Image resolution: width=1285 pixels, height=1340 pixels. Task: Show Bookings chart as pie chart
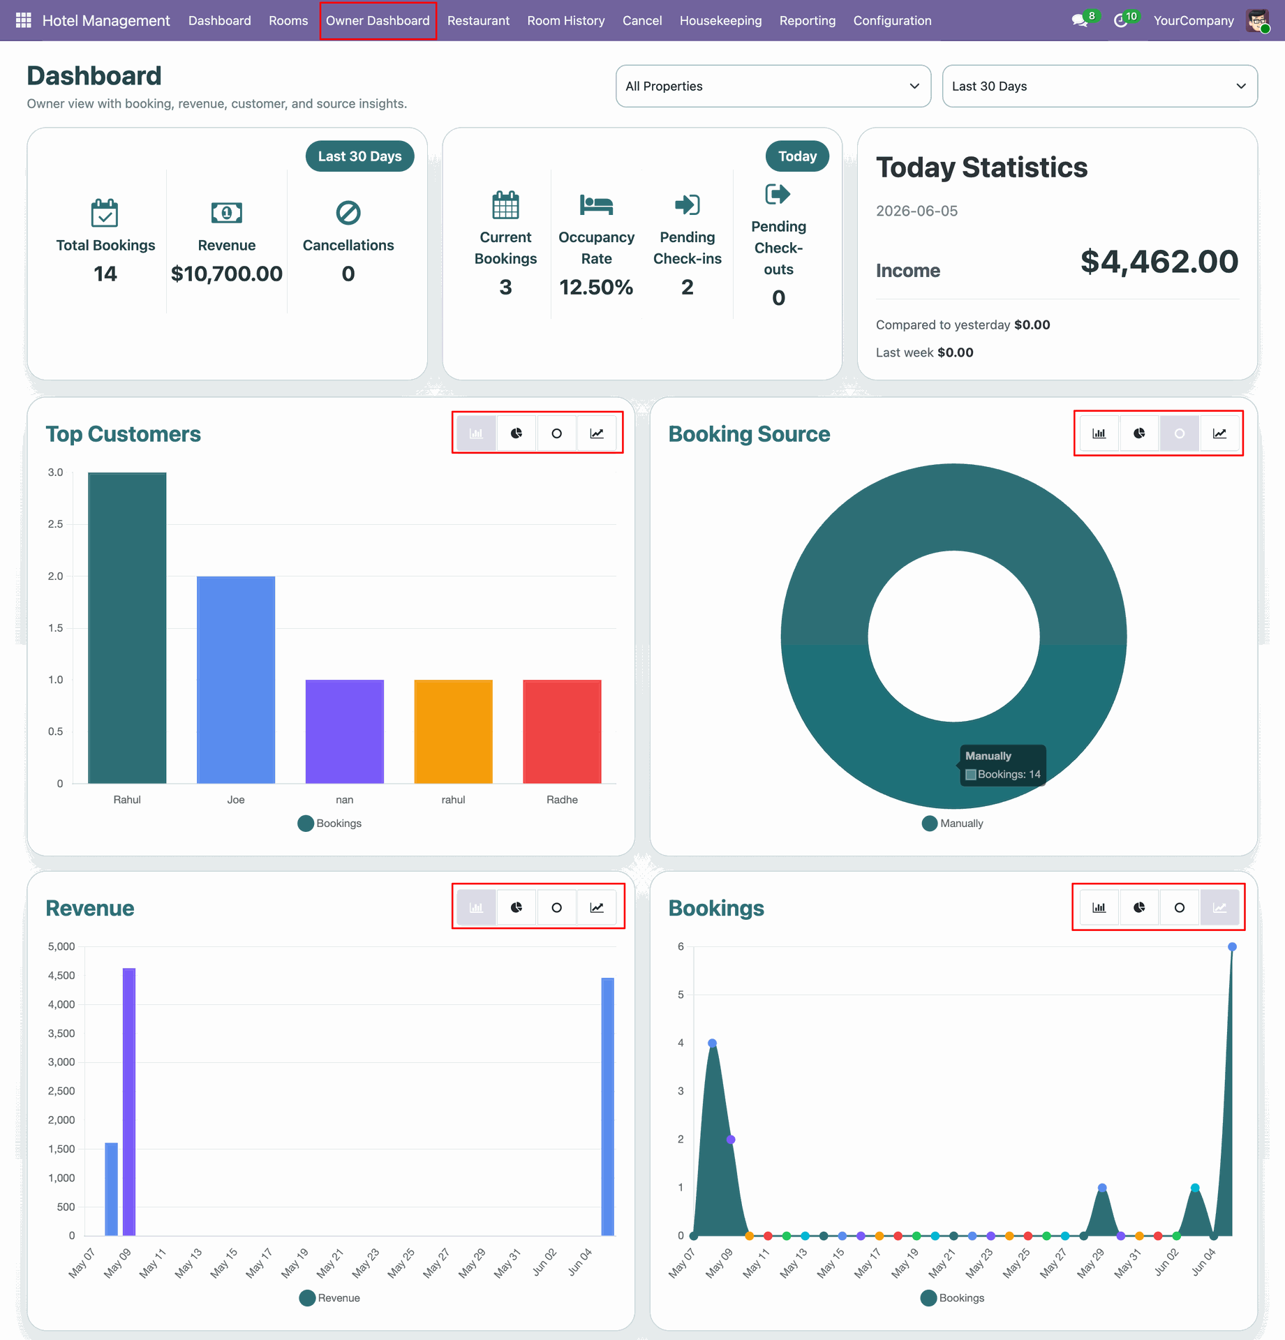(1139, 907)
